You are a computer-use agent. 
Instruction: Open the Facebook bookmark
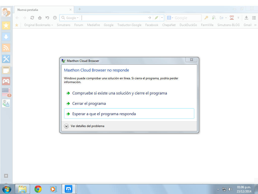point(152,25)
